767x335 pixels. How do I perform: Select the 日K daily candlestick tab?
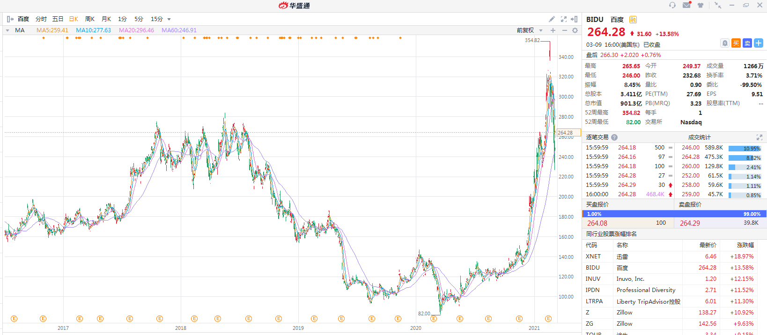coord(74,19)
